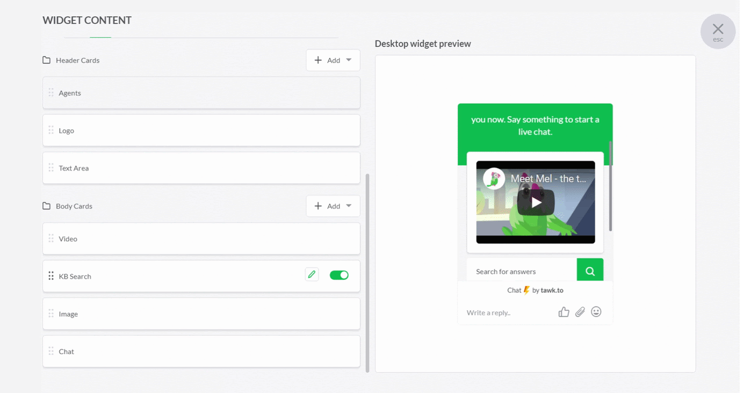This screenshot has width=740, height=393.
Task: Open the Header Cards Add dropdown
Action: tap(333, 60)
